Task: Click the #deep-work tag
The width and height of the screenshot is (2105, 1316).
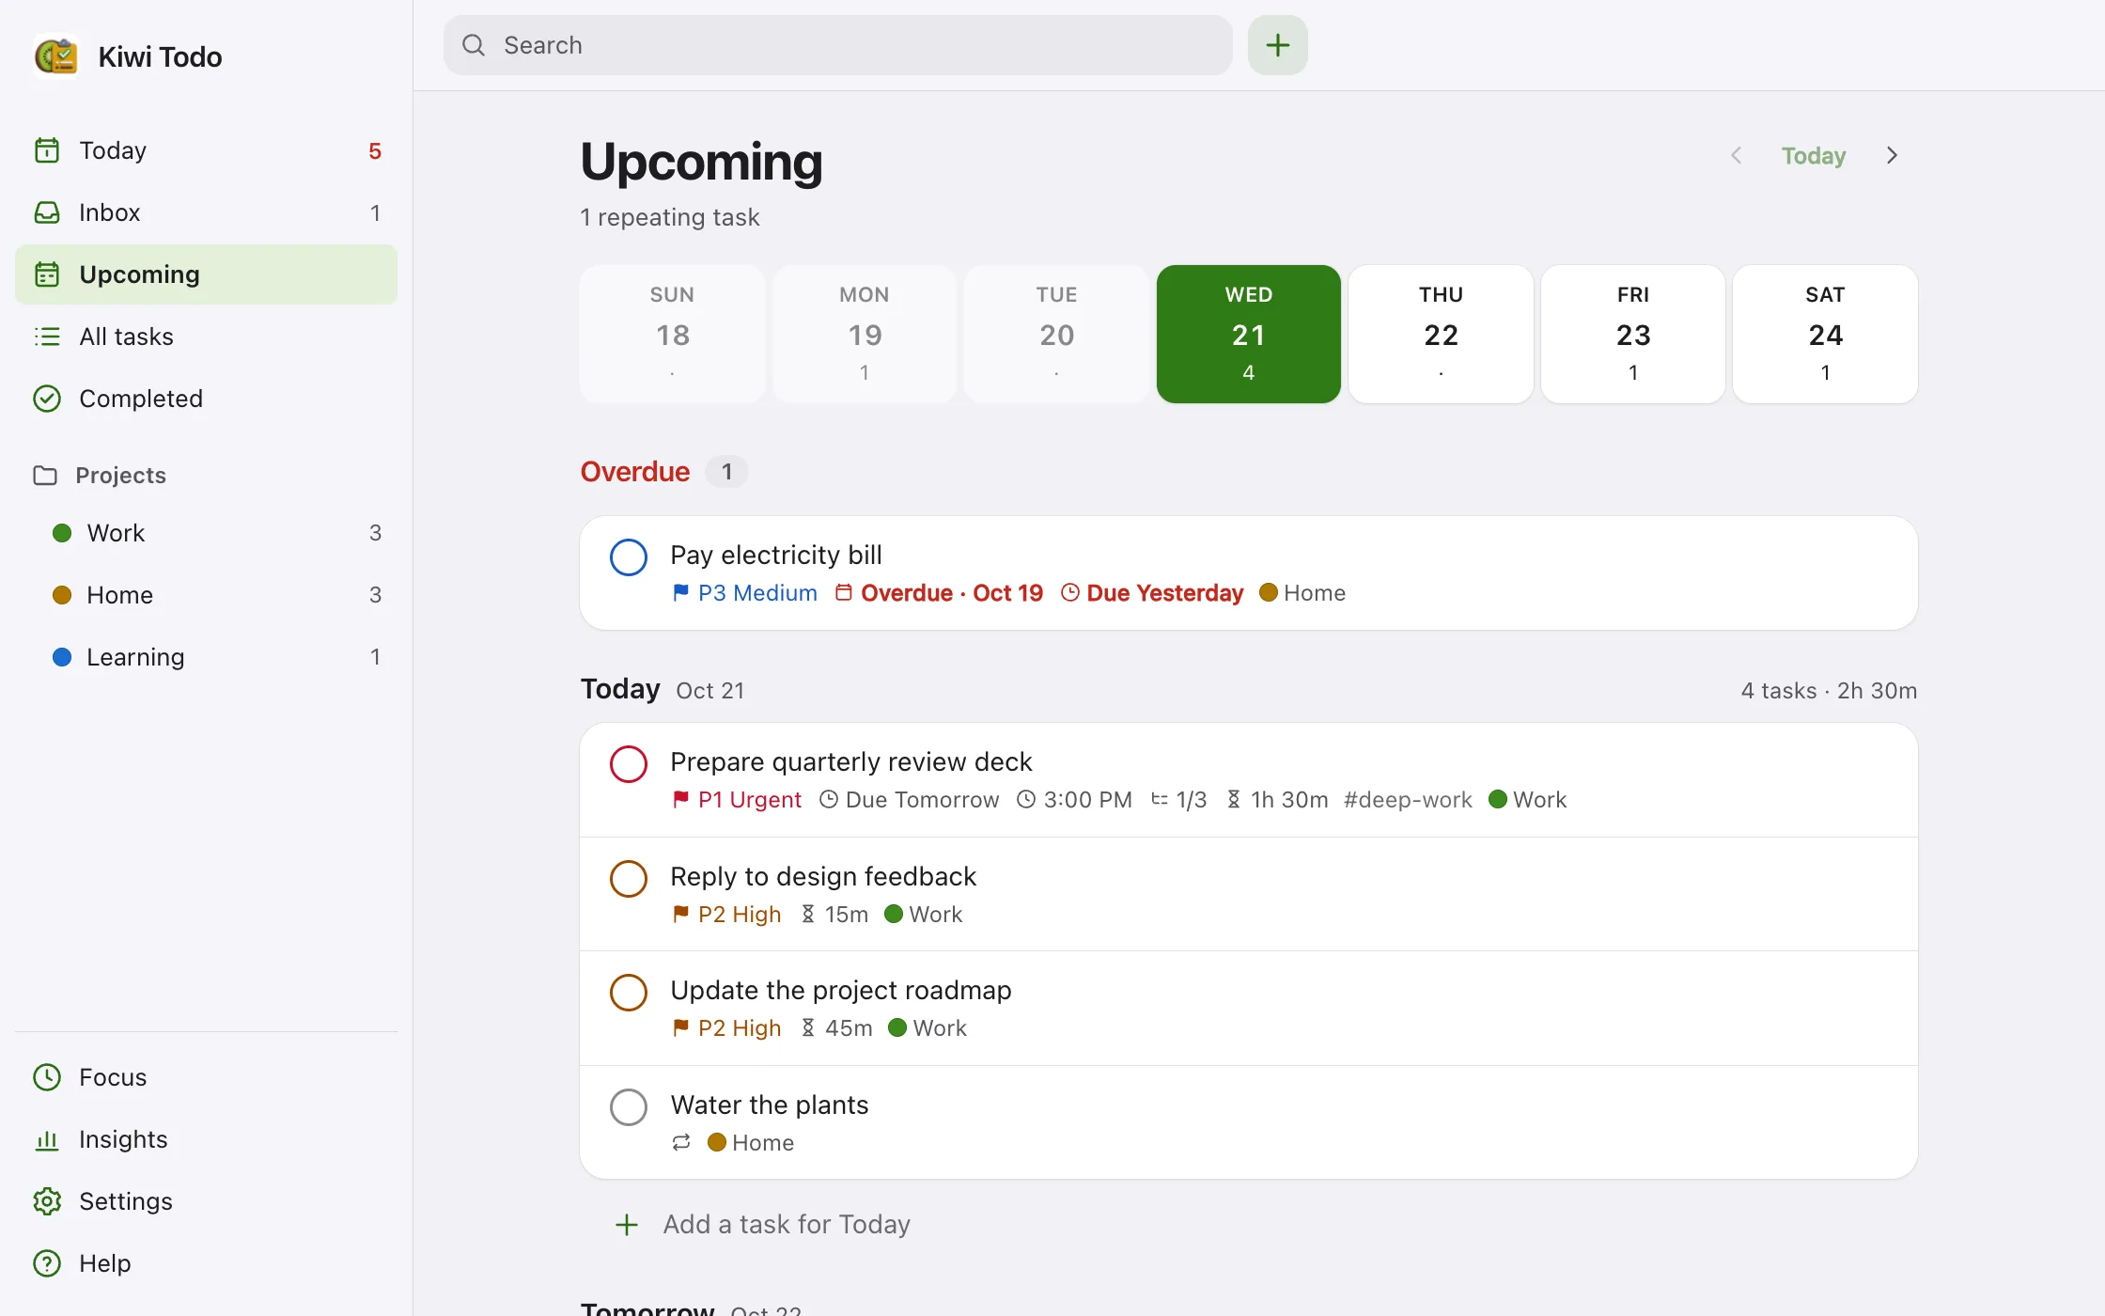Action: [1408, 800]
